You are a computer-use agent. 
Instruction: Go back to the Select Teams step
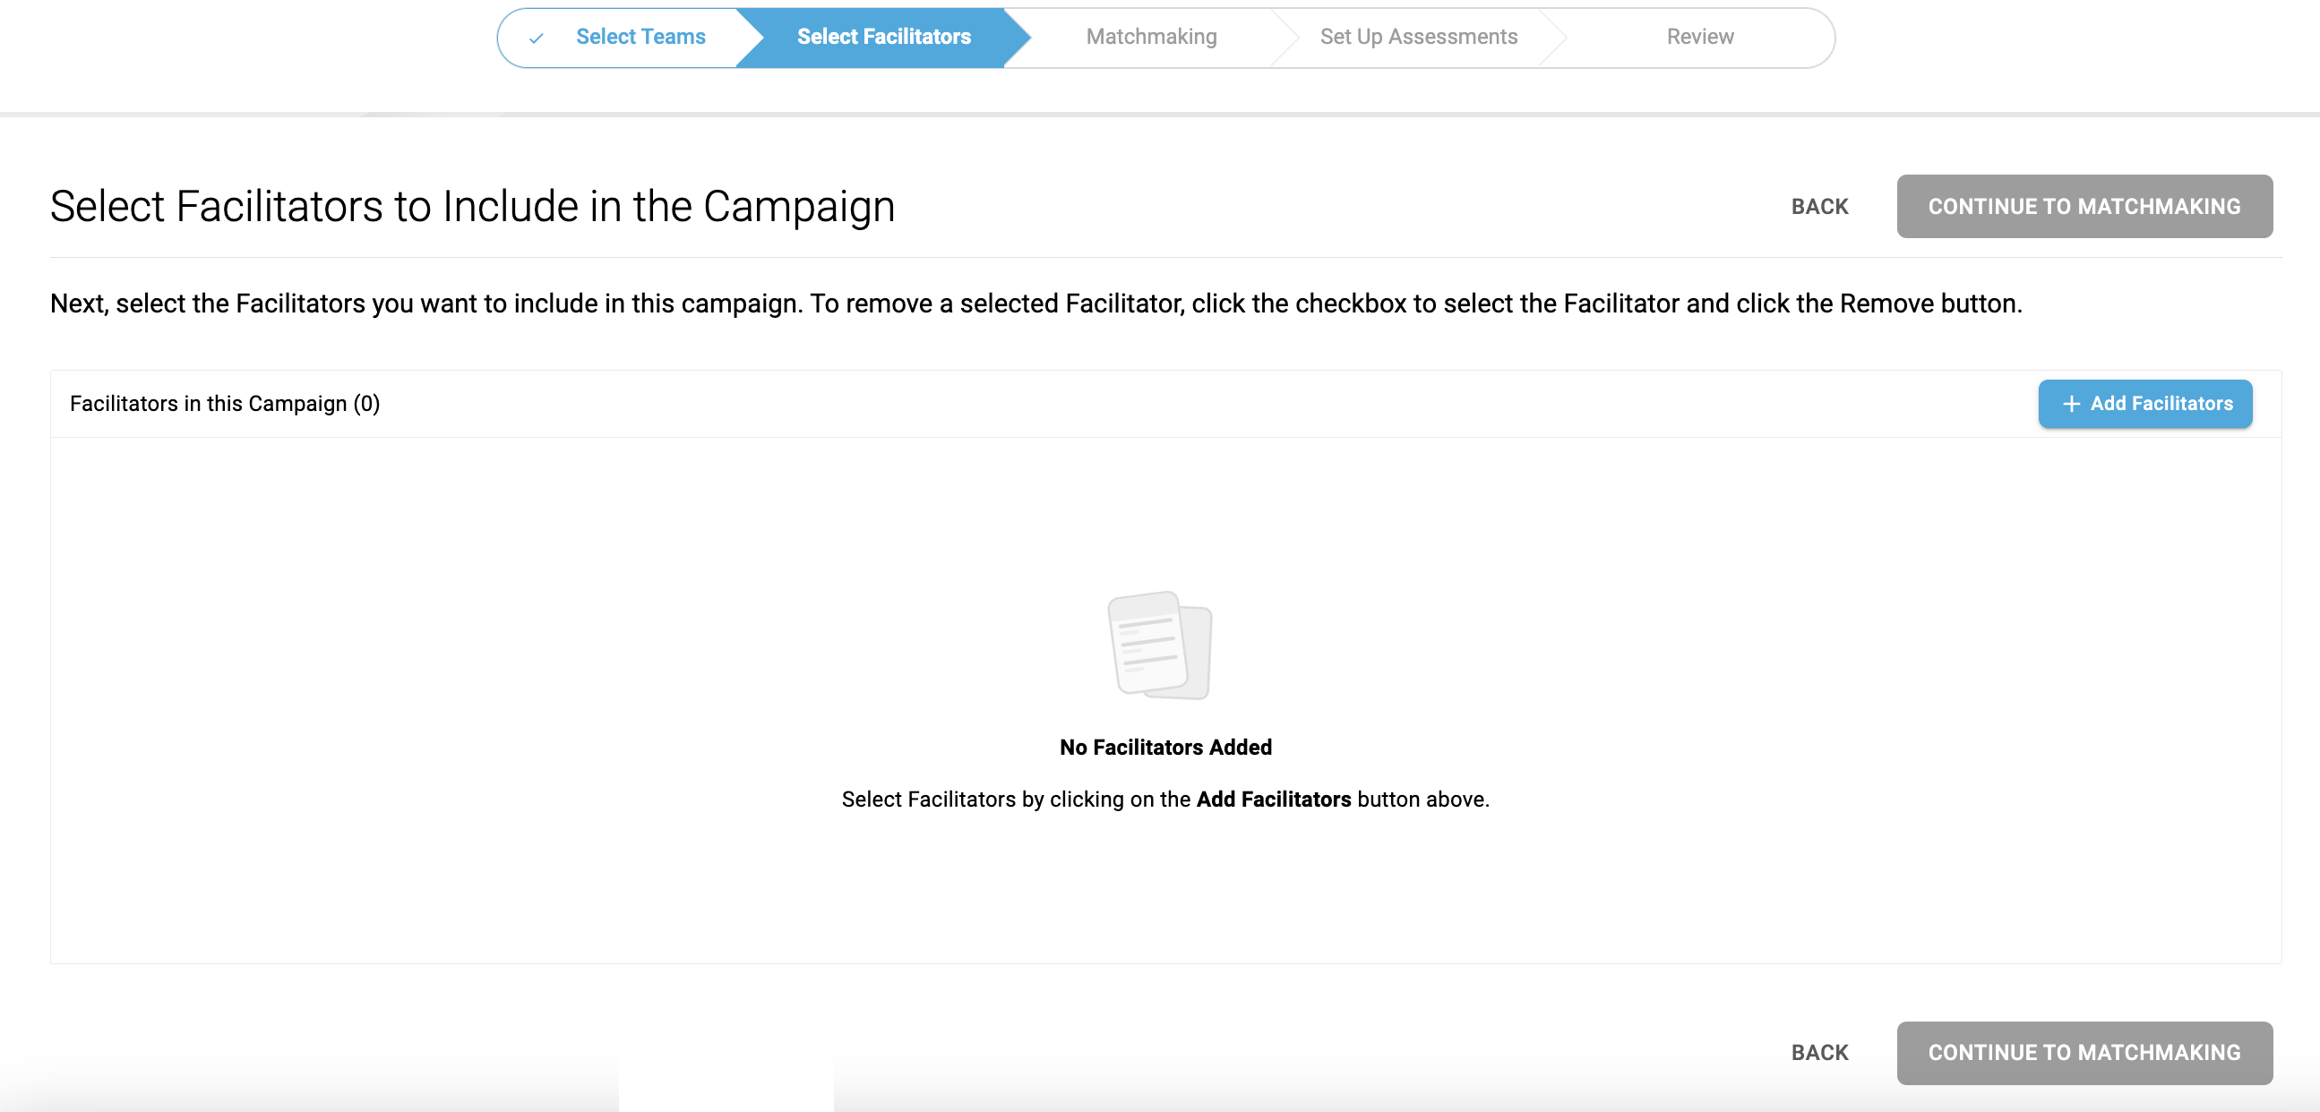click(640, 37)
